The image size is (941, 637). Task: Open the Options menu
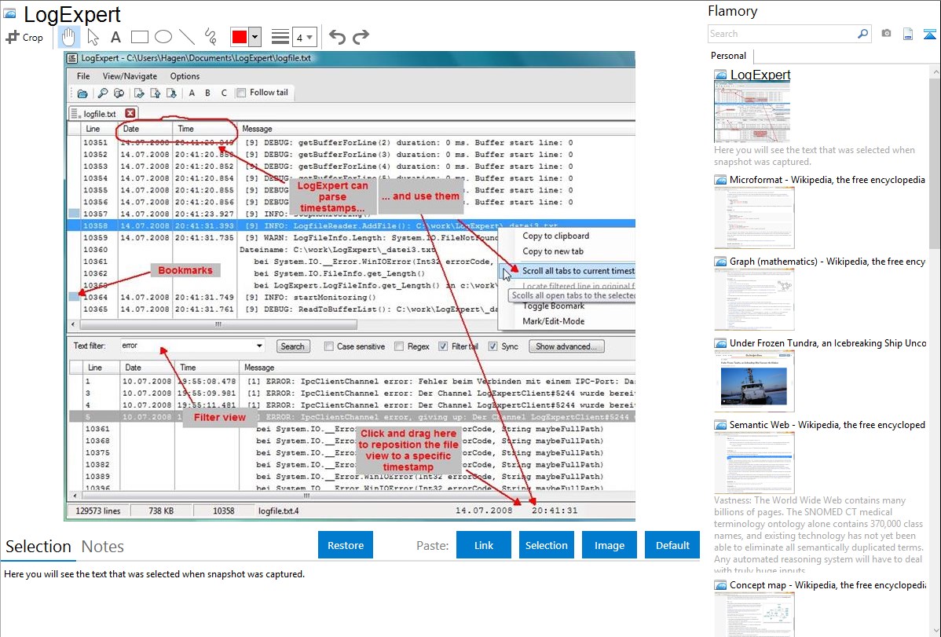185,76
